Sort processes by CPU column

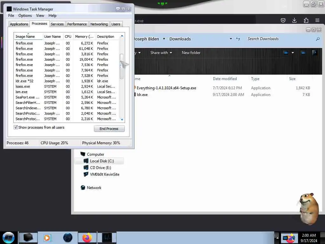68,37
